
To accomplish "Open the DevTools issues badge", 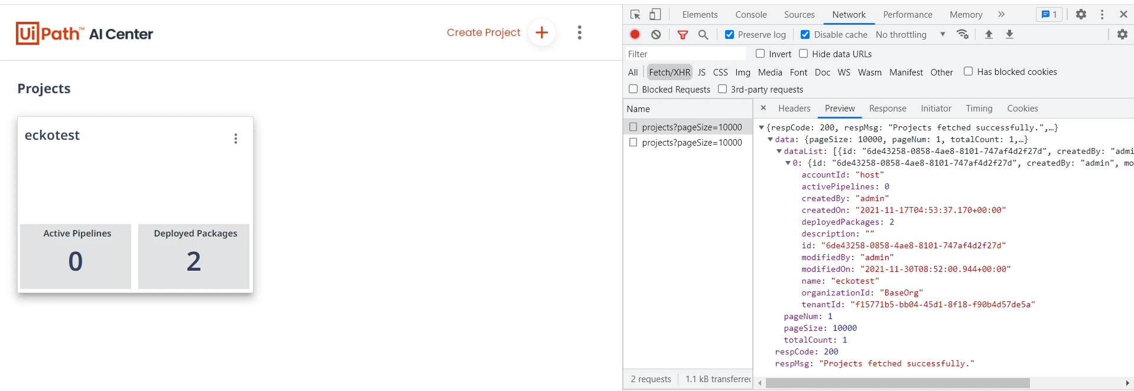I will (x=1049, y=15).
